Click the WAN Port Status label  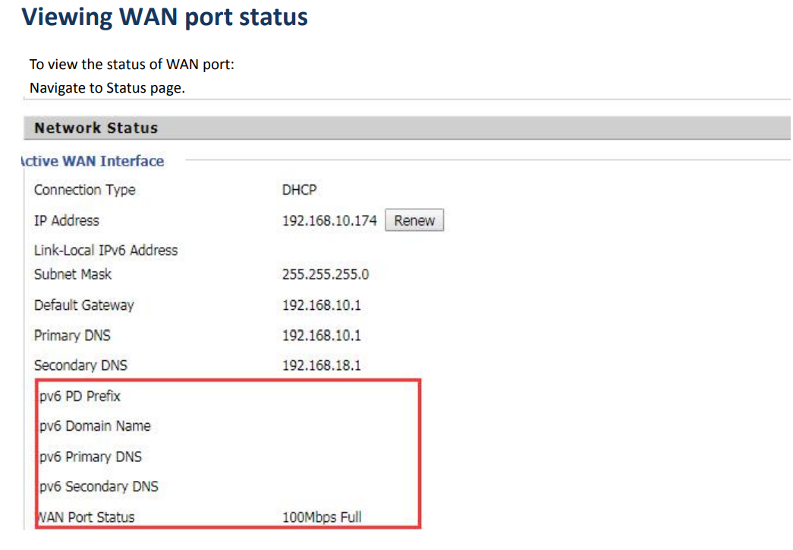pyautogui.click(x=87, y=517)
